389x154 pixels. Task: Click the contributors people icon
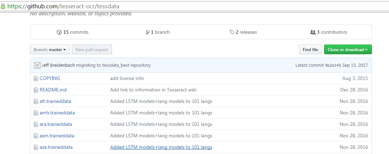[313, 32]
